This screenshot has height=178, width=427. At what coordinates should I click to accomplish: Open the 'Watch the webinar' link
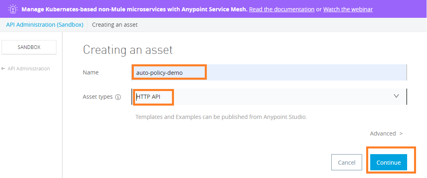point(348,9)
